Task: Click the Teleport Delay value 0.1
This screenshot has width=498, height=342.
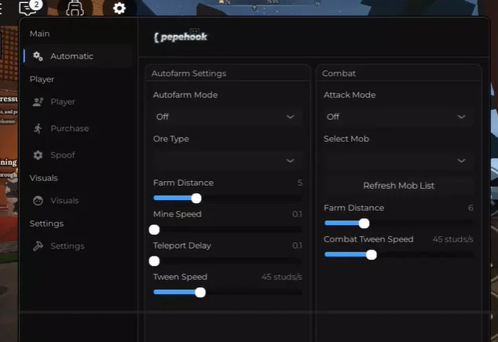Action: click(x=297, y=246)
